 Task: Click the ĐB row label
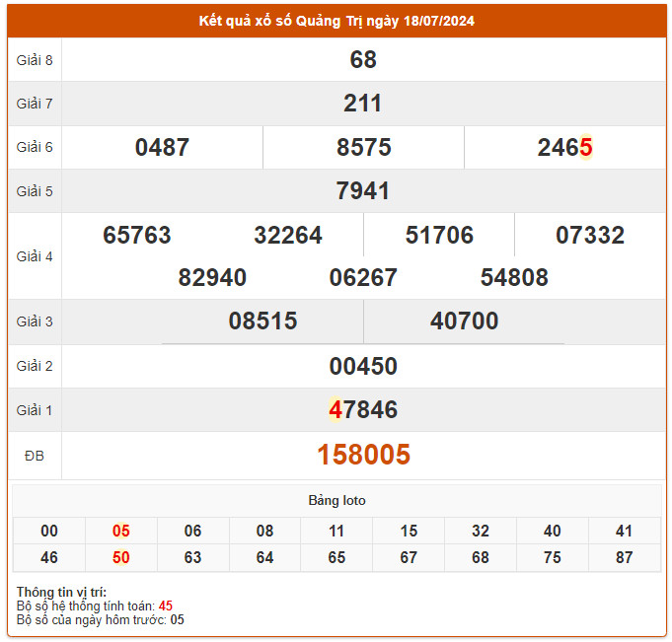coord(35,456)
